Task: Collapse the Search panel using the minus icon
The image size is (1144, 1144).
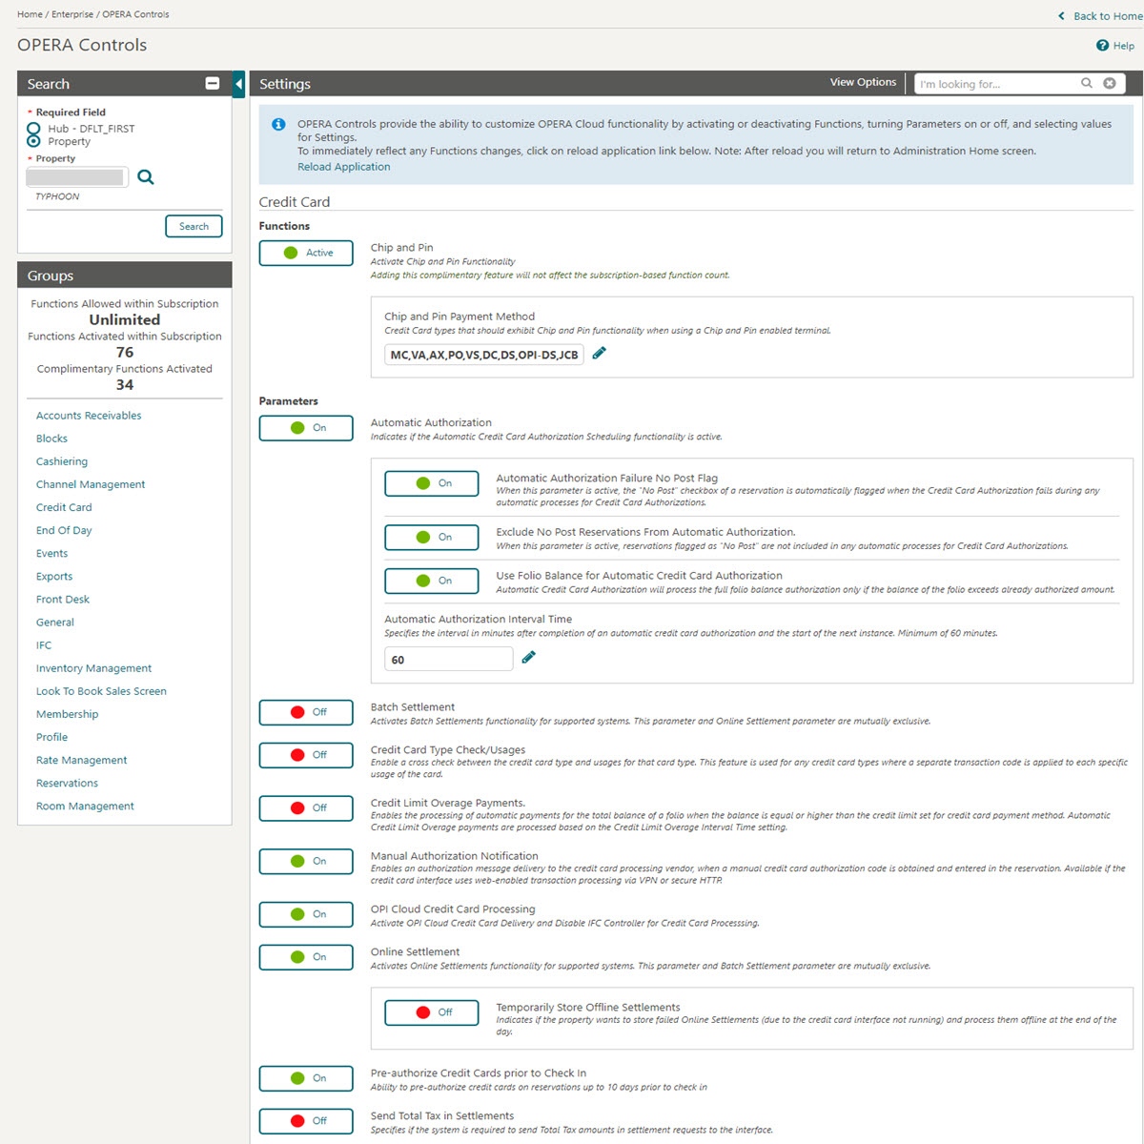Action: (x=212, y=83)
